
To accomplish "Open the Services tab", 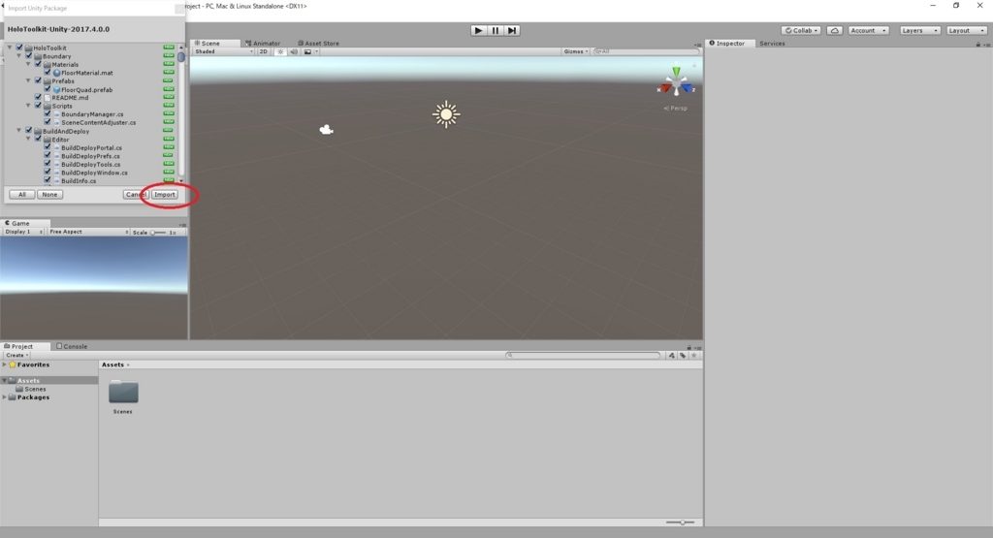I will click(772, 43).
